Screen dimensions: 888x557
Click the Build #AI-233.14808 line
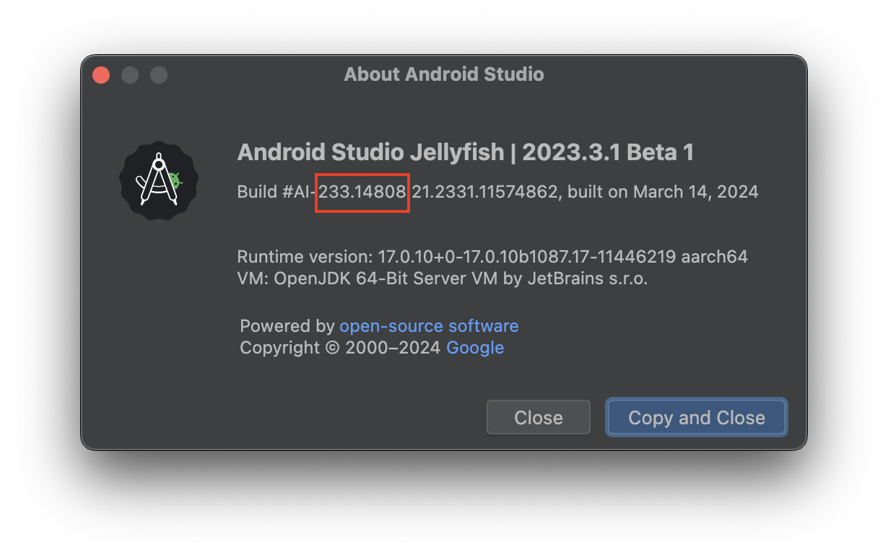click(497, 192)
